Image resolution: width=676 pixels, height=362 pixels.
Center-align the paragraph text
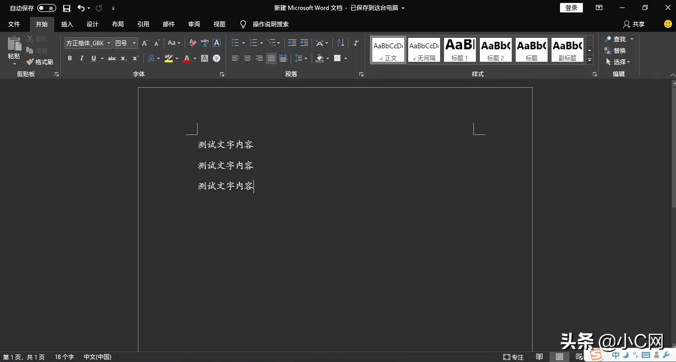coord(247,58)
